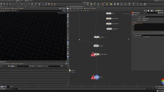Image resolution: width=164 pixels, height=92 pixels.
Task: Click the jump to last frame button
Action: (6, 87)
